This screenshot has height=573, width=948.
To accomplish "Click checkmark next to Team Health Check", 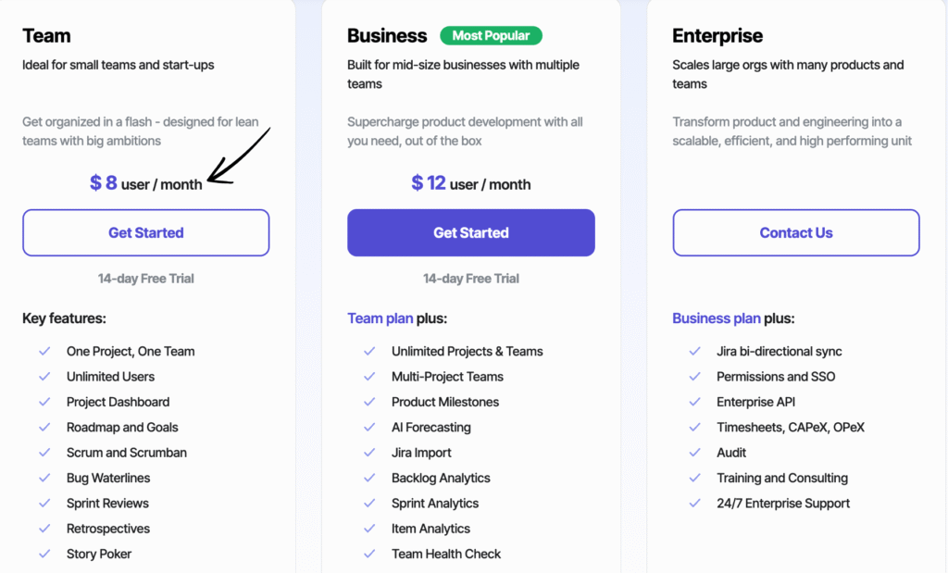I will 369,554.
